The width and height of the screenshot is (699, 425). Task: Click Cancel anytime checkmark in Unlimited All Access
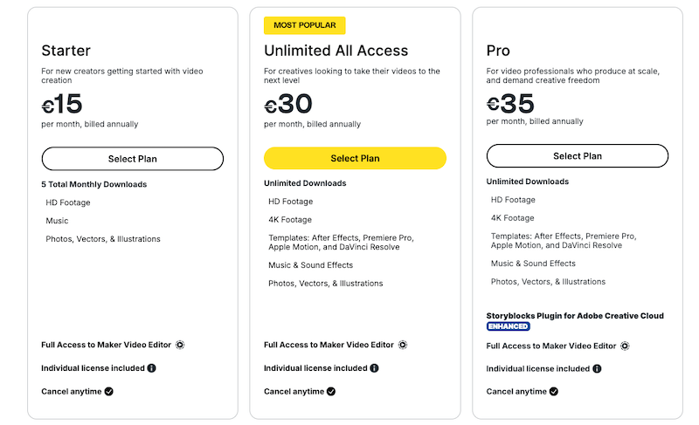(331, 392)
